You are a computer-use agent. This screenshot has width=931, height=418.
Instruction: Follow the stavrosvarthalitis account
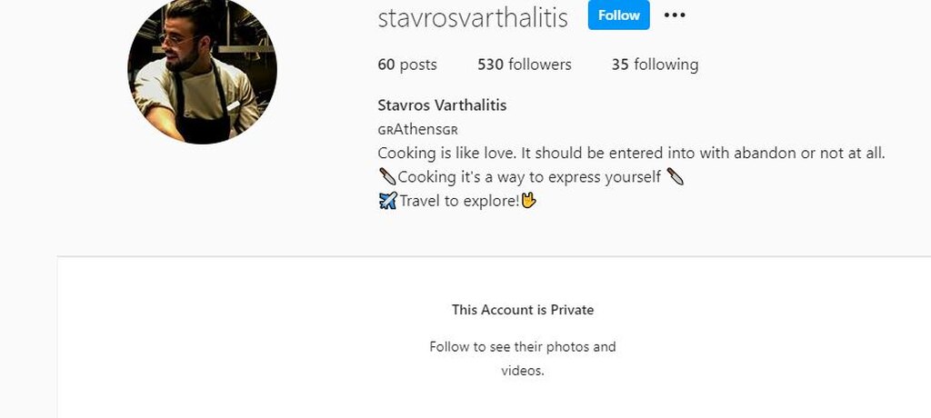coord(618,15)
